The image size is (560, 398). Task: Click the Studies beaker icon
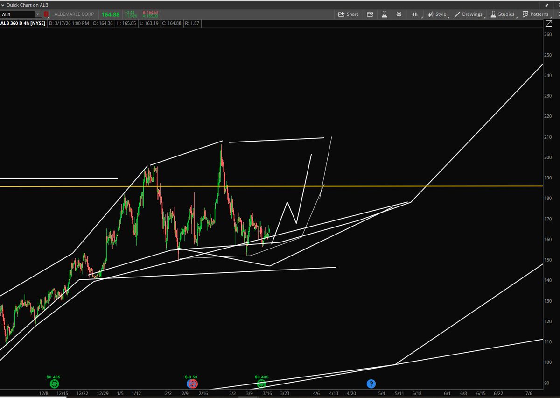493,14
